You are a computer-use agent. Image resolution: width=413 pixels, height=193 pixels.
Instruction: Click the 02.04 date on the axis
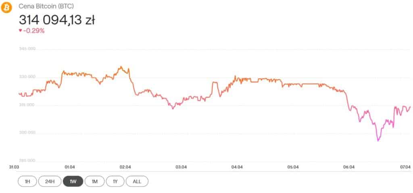(125, 167)
